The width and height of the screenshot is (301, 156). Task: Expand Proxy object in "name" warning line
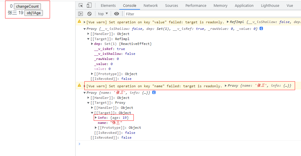tap(225, 86)
